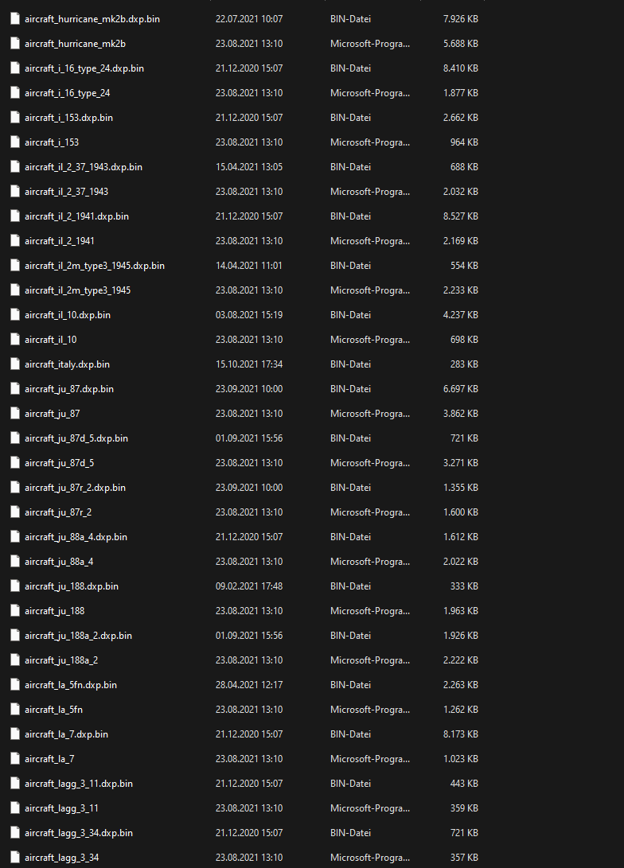Image resolution: width=624 pixels, height=868 pixels.
Task: Select the aircraft_ju_87.dxp.bin entry
Action: pos(69,389)
